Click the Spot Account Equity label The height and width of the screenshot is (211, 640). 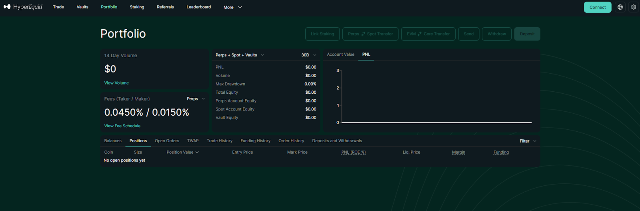[235, 109]
